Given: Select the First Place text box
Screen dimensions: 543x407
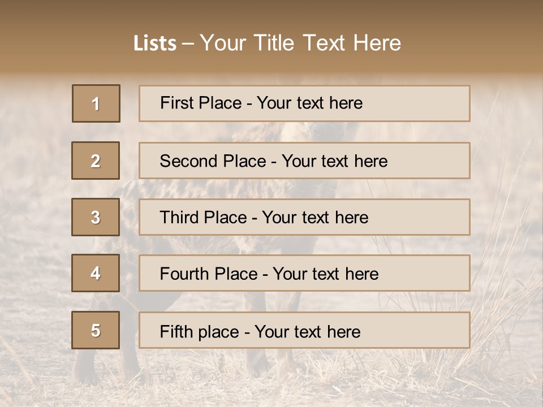Looking at the screenshot, I should click(x=304, y=103).
